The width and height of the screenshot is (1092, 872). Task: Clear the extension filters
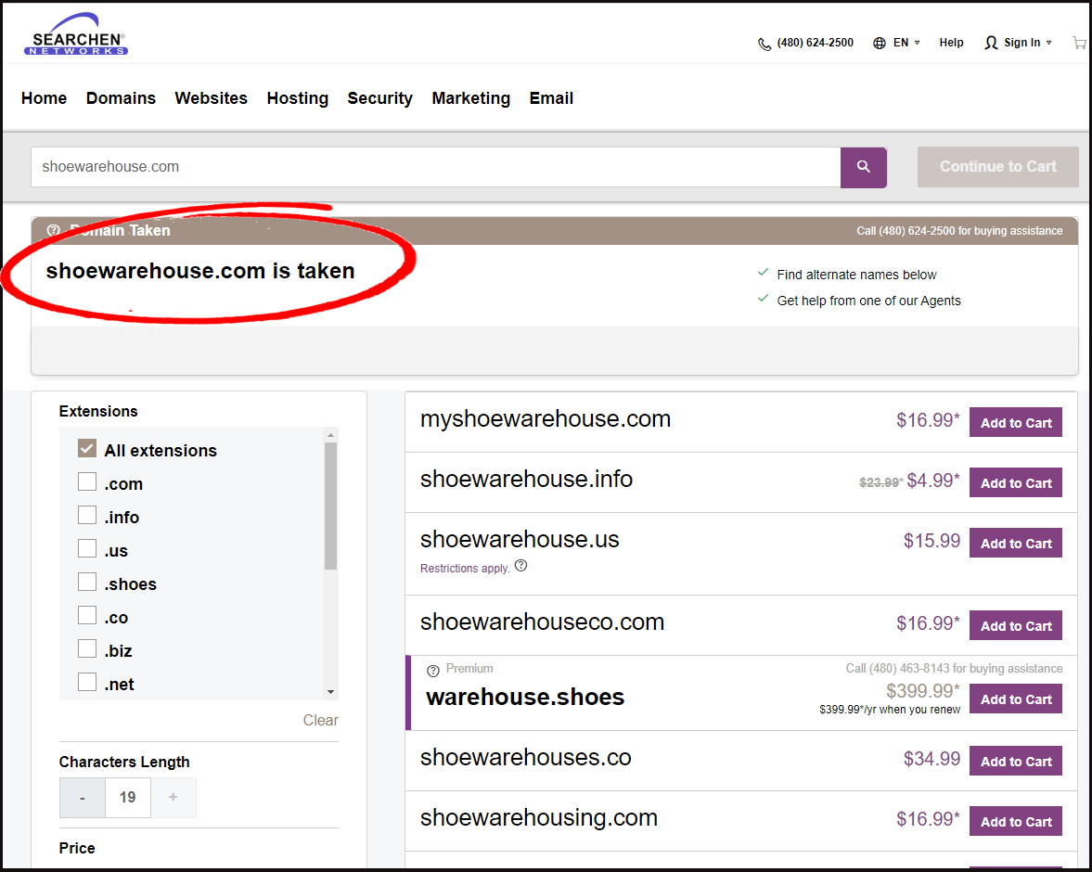(x=320, y=720)
